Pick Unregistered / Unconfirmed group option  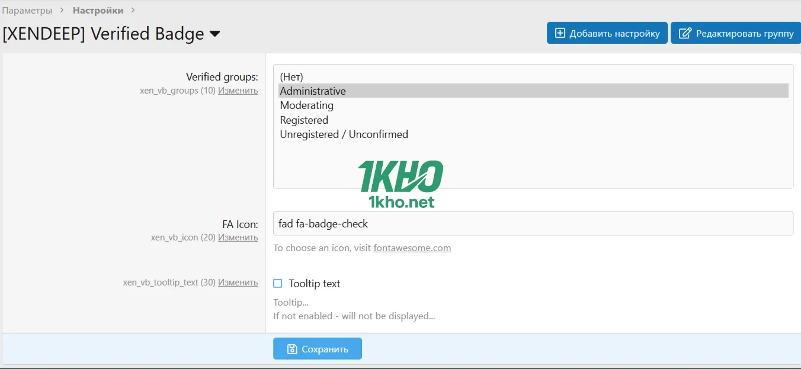coord(344,134)
